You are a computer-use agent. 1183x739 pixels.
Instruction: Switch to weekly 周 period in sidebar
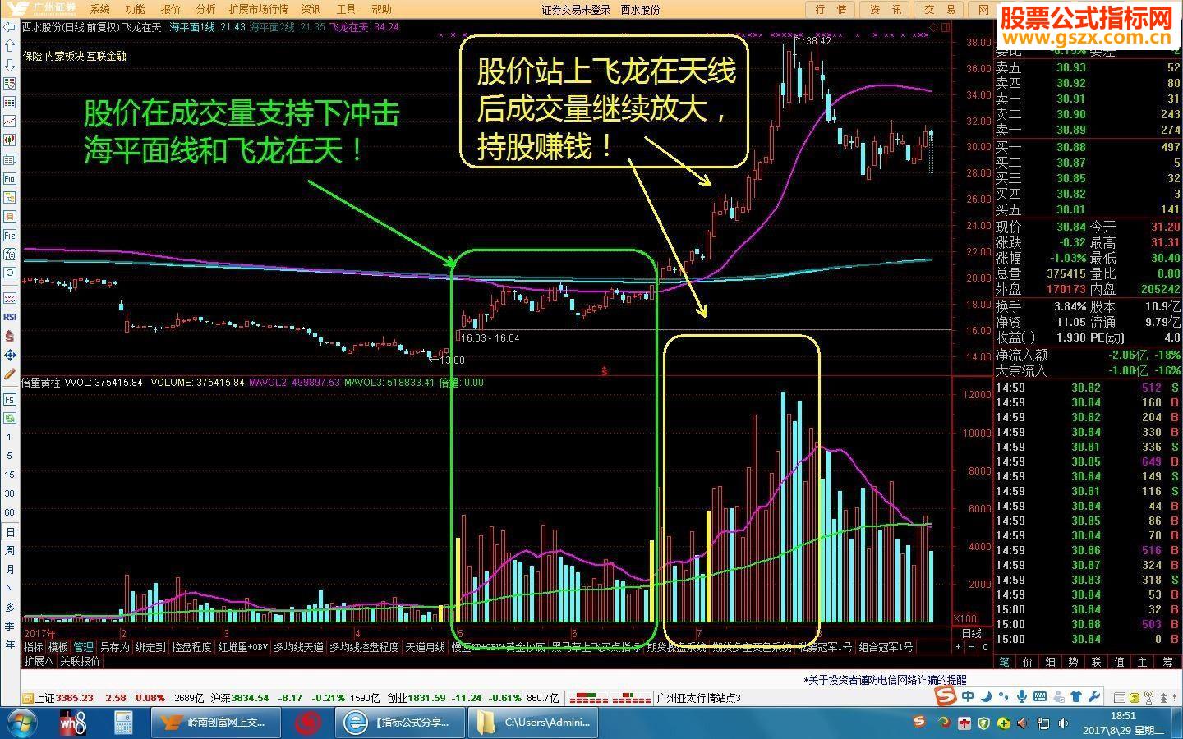[x=10, y=550]
